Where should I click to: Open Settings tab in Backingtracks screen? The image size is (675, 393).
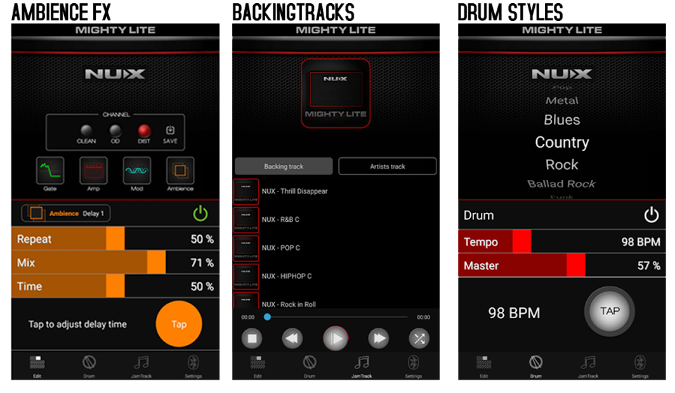413,366
